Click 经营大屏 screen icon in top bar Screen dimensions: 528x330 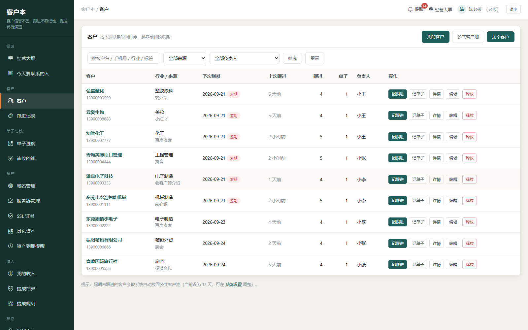[431, 9]
